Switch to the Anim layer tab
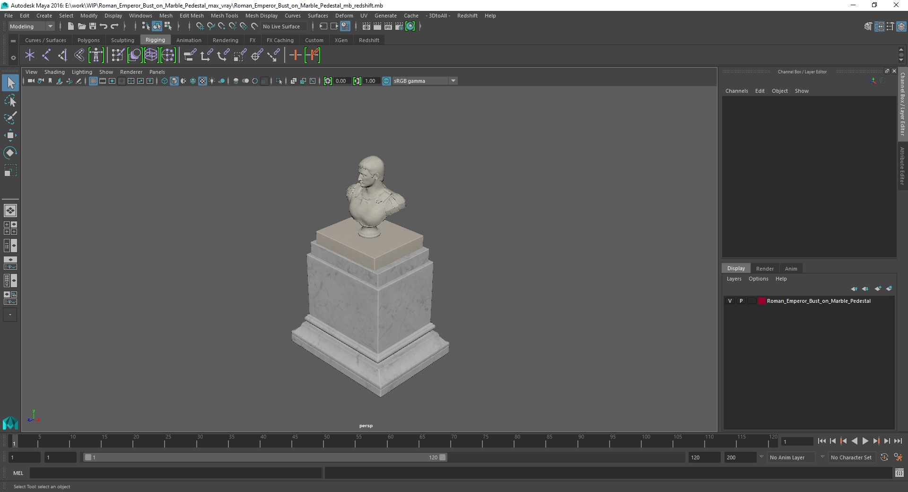The width and height of the screenshot is (908, 492). [x=791, y=269]
